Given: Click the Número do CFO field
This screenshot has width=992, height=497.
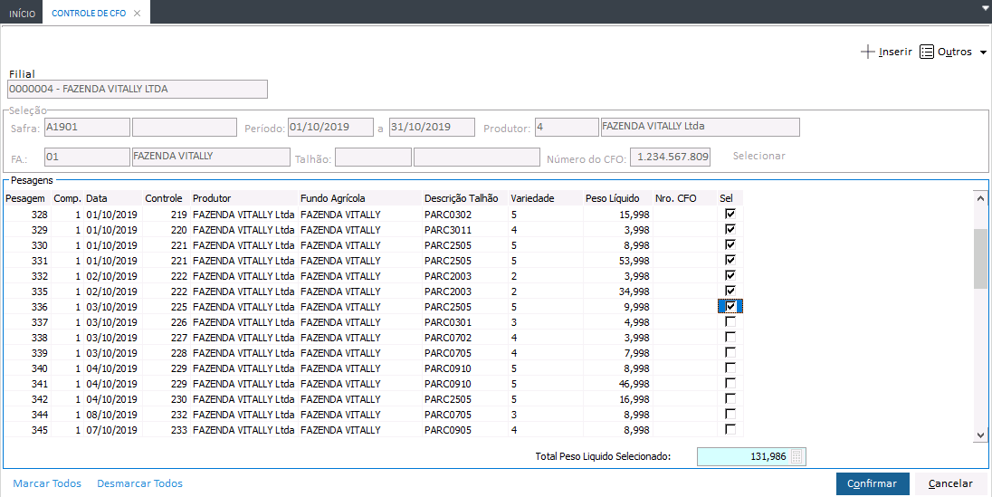Looking at the screenshot, I should coord(670,157).
